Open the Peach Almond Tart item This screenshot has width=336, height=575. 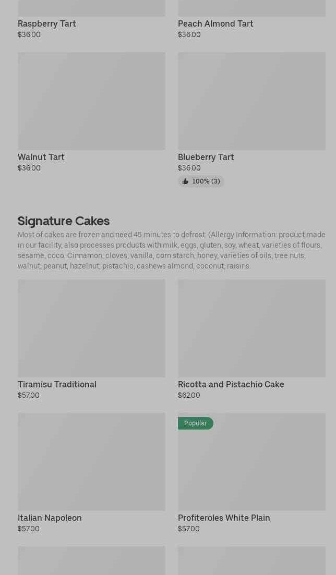215,23
